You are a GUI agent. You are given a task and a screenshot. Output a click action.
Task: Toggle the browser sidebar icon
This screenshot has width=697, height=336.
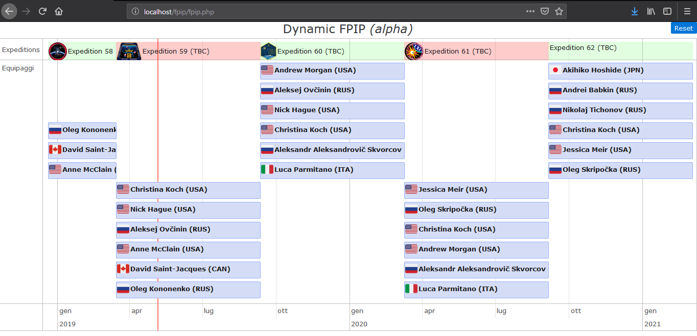667,11
